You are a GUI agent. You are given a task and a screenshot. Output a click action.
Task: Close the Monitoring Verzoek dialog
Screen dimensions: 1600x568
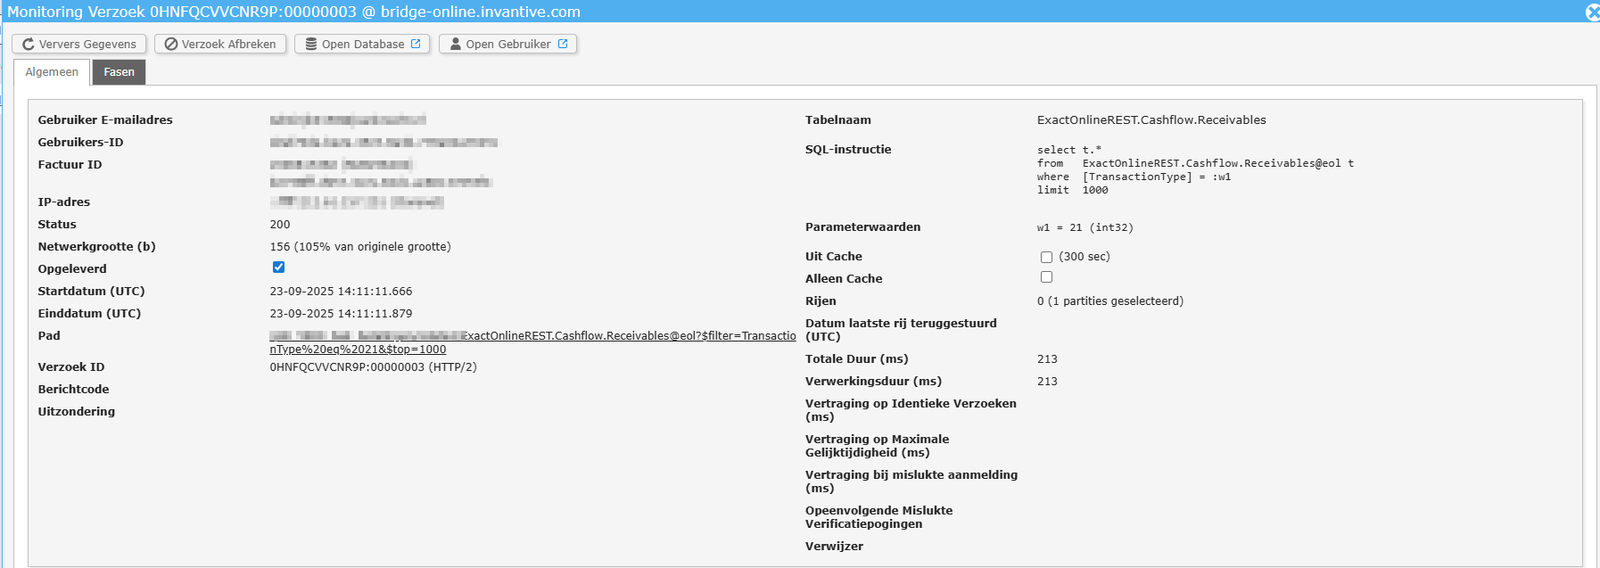coord(1592,12)
